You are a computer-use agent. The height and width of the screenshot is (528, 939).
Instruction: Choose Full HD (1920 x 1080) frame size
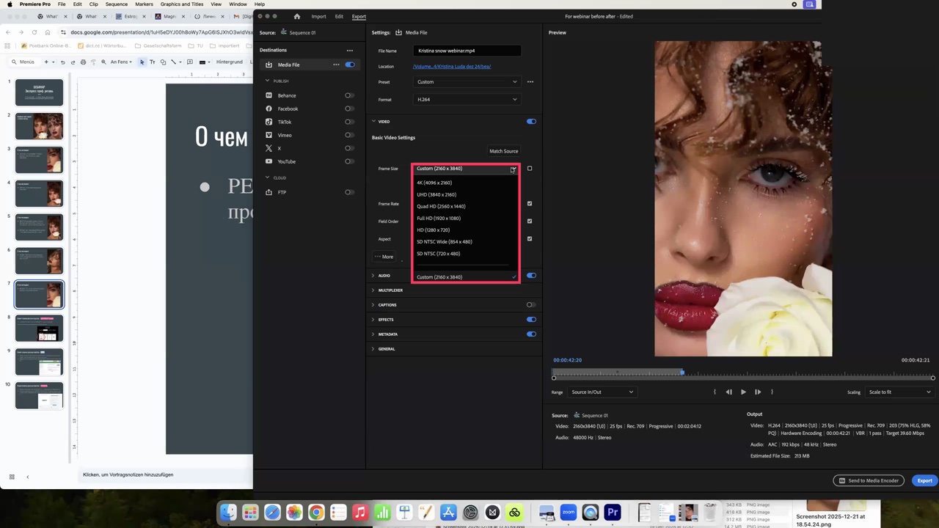(x=439, y=219)
